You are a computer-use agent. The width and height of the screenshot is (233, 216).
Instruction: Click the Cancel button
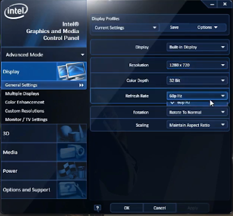coord(160,208)
